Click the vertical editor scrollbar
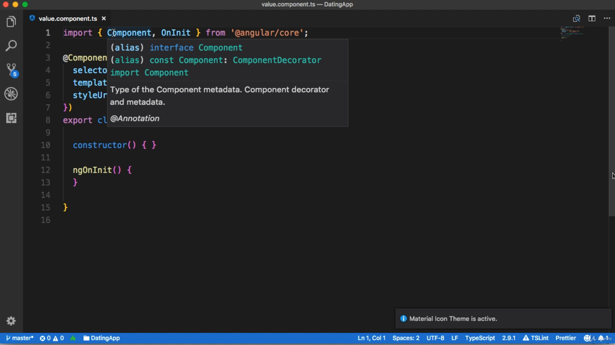The image size is (615, 345). click(611, 122)
